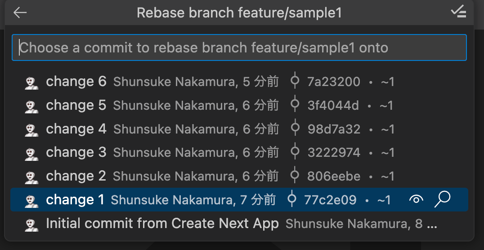Click the eye icon on the change 1 row
This screenshot has height=250, width=484.
point(416,199)
